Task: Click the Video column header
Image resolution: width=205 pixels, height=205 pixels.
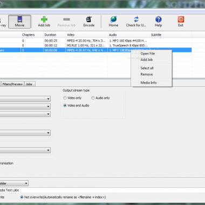Action: pyautogui.click(x=86, y=35)
